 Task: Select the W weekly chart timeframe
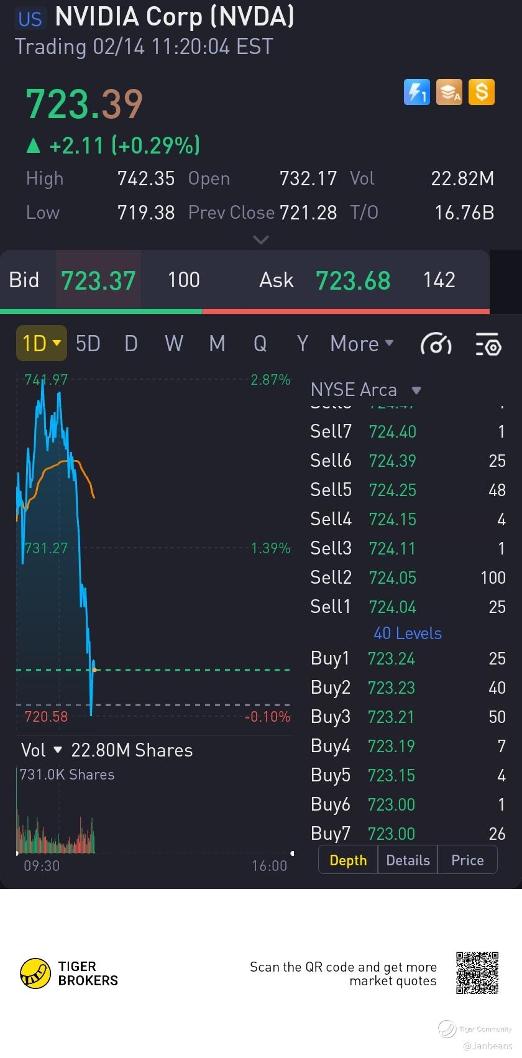tap(174, 343)
